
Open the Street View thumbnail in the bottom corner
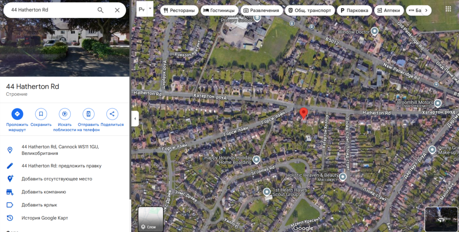[441, 219]
